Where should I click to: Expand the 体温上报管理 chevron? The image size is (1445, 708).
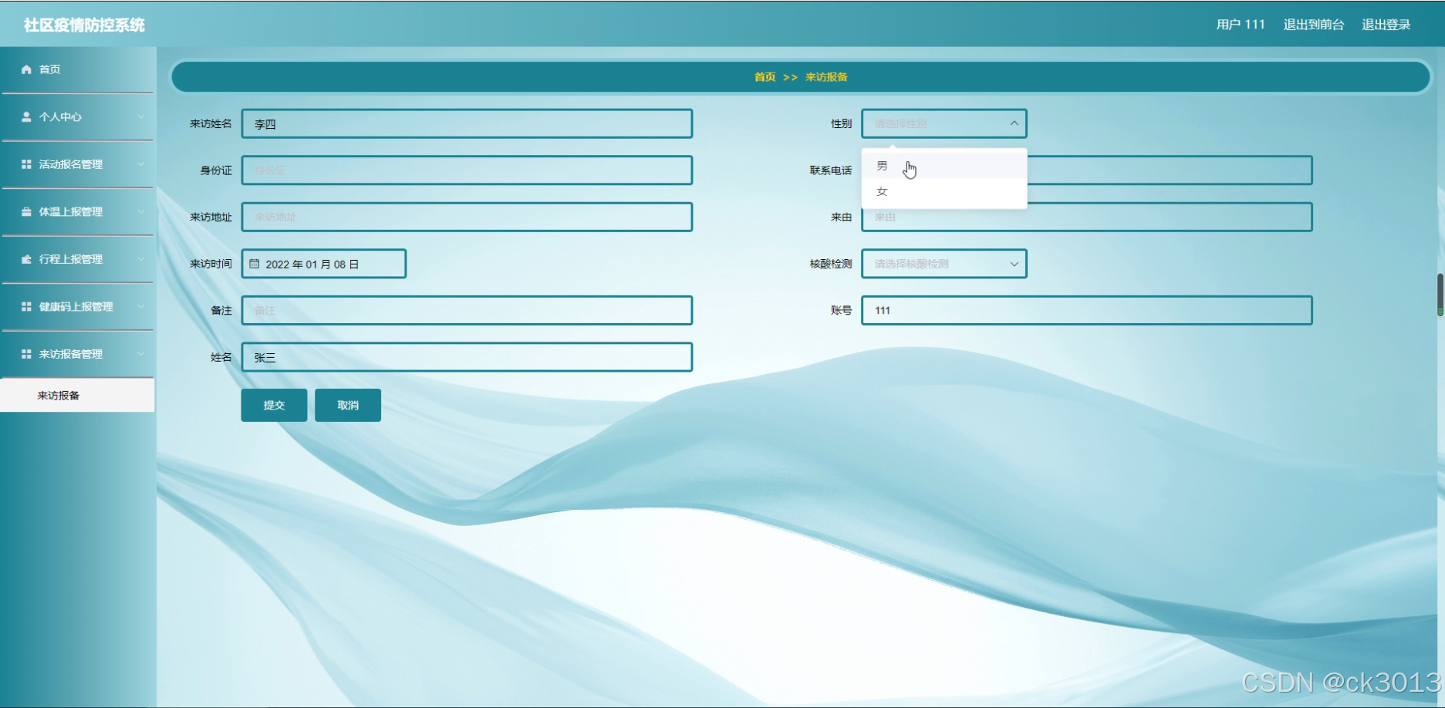140,211
